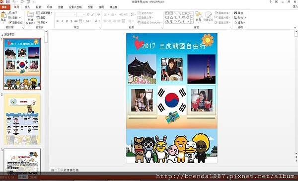The image size is (298, 181).
Task: Toggle Bold formatting
Action: point(58,21)
